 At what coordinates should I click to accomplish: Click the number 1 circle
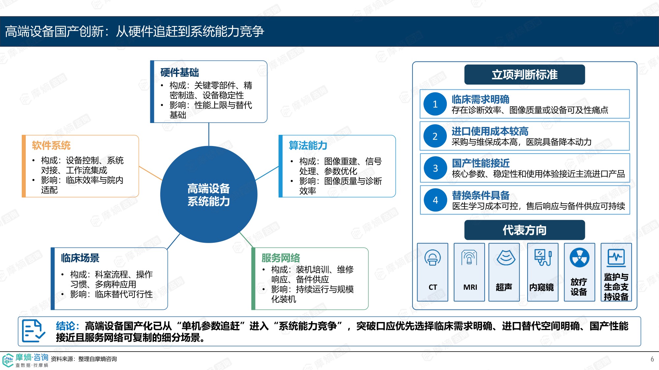(x=435, y=104)
